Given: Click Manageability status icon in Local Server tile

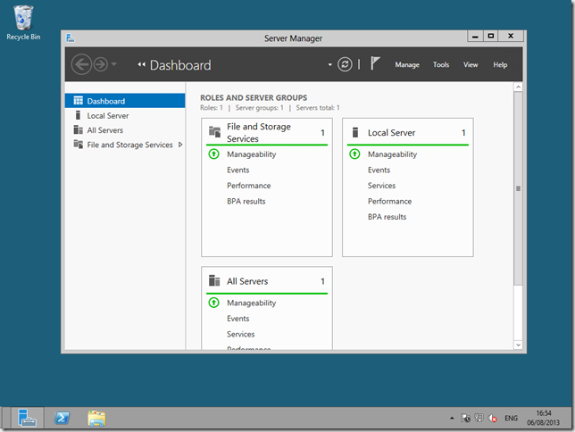Looking at the screenshot, I should tap(354, 154).
